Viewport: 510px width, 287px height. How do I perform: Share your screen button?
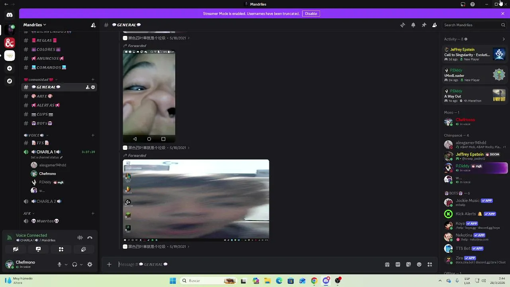[38, 249]
